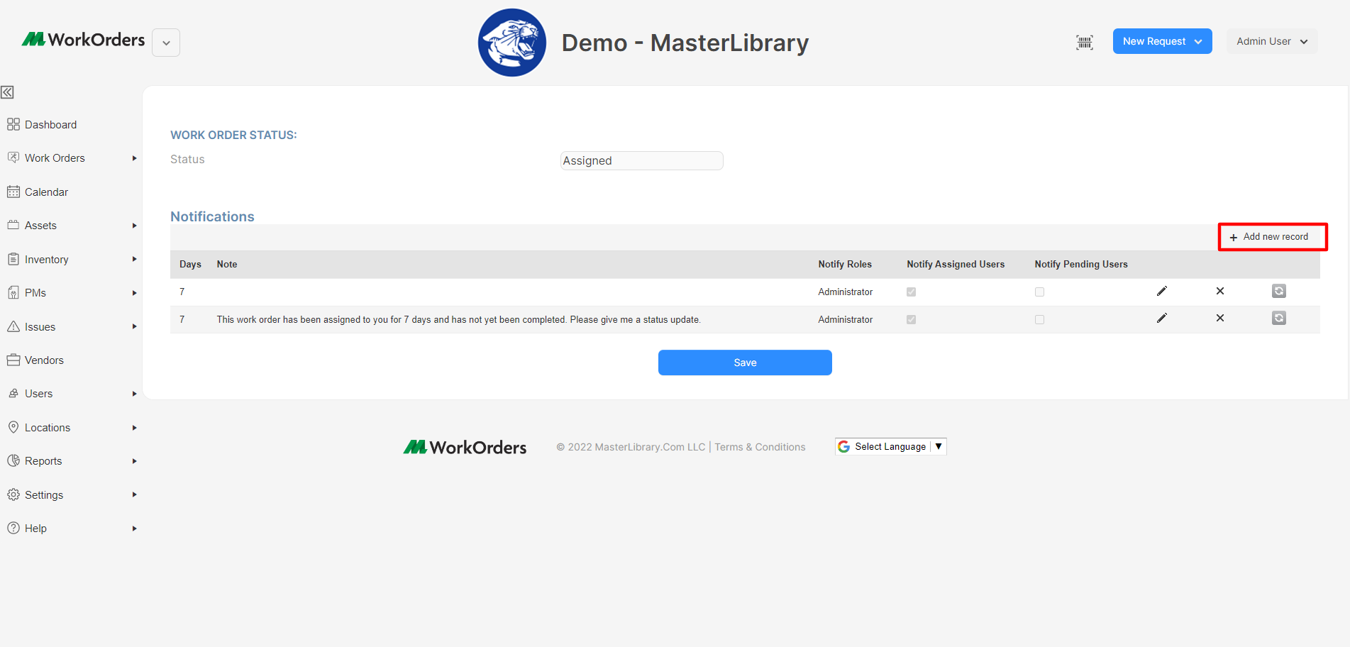Click the Assets sidebar icon
This screenshot has width=1350, height=647.
click(13, 225)
